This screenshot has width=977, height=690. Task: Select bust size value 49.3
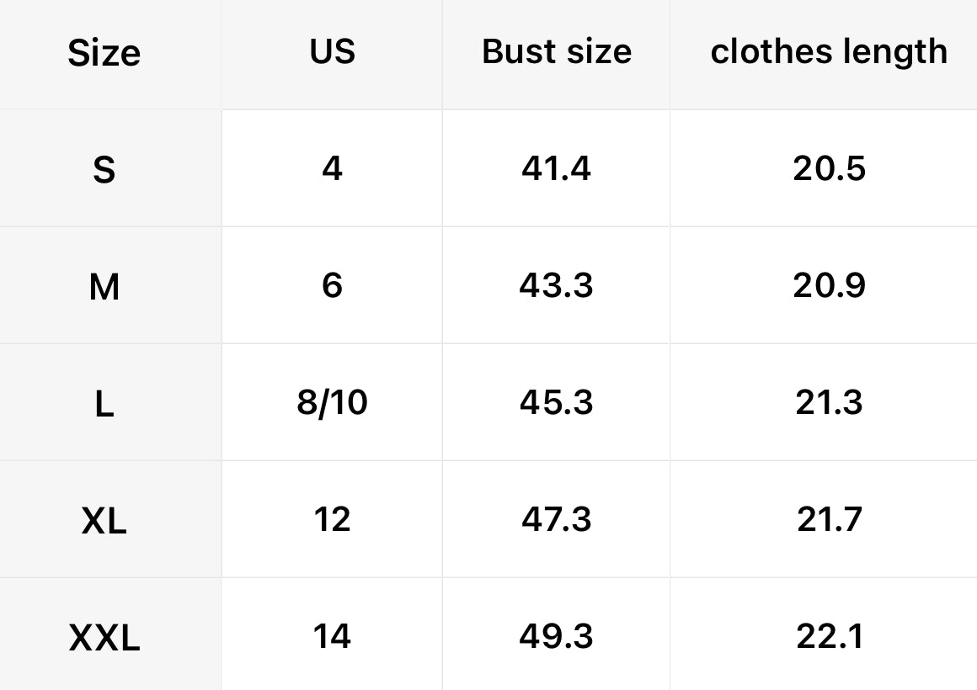click(557, 636)
